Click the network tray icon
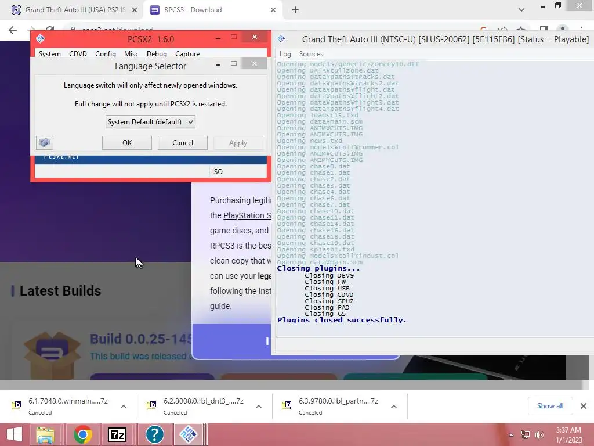The image size is (594, 446). click(x=526, y=435)
